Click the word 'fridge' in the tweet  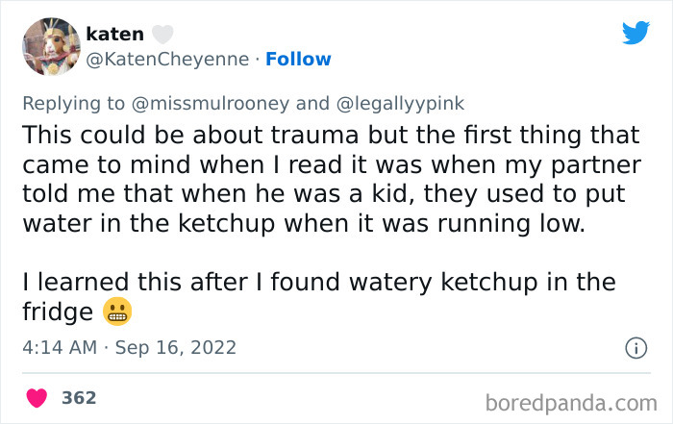(x=58, y=312)
